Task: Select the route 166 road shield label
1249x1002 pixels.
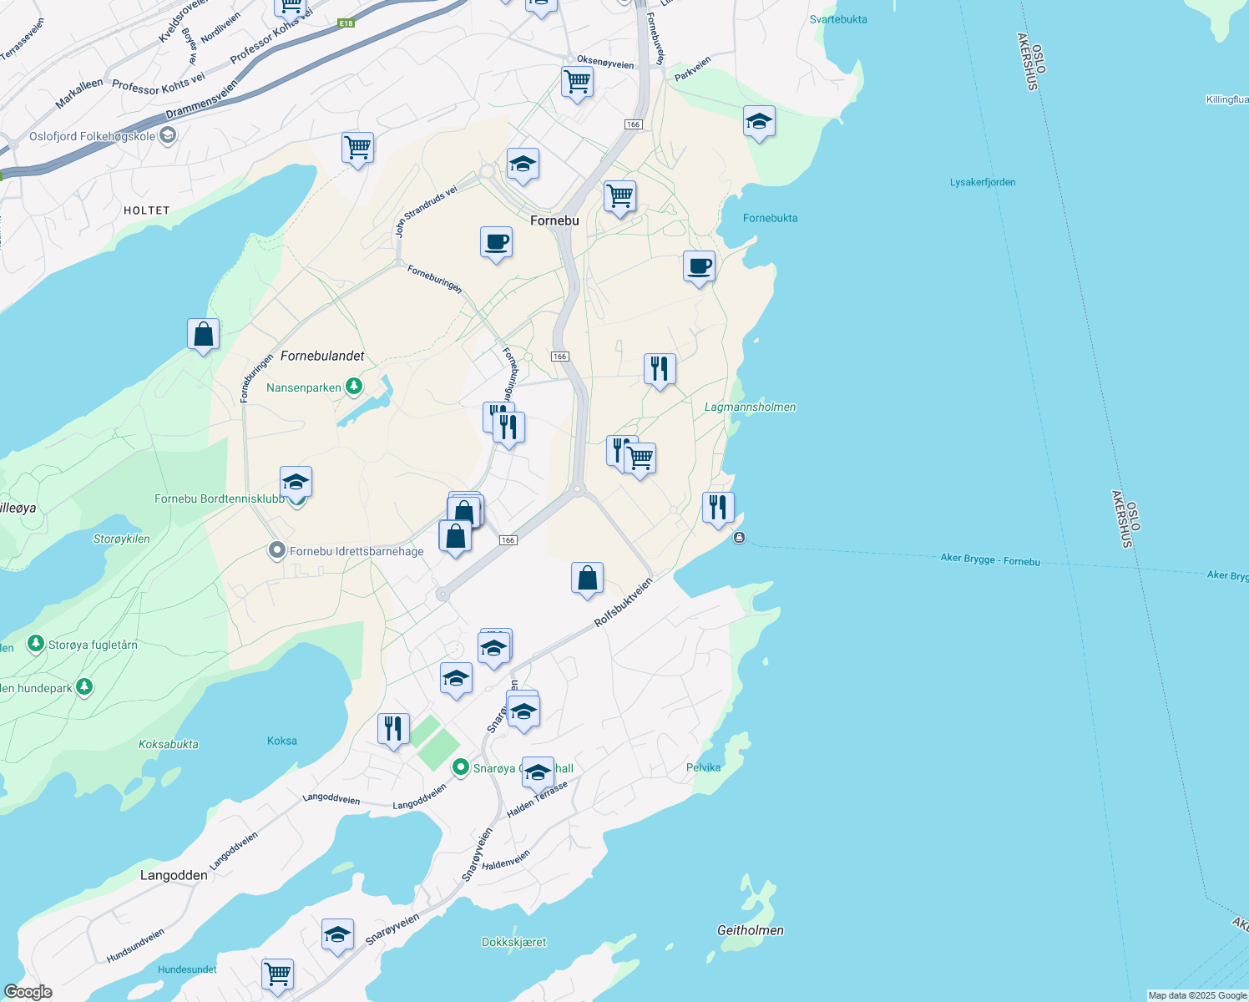Action: (559, 355)
